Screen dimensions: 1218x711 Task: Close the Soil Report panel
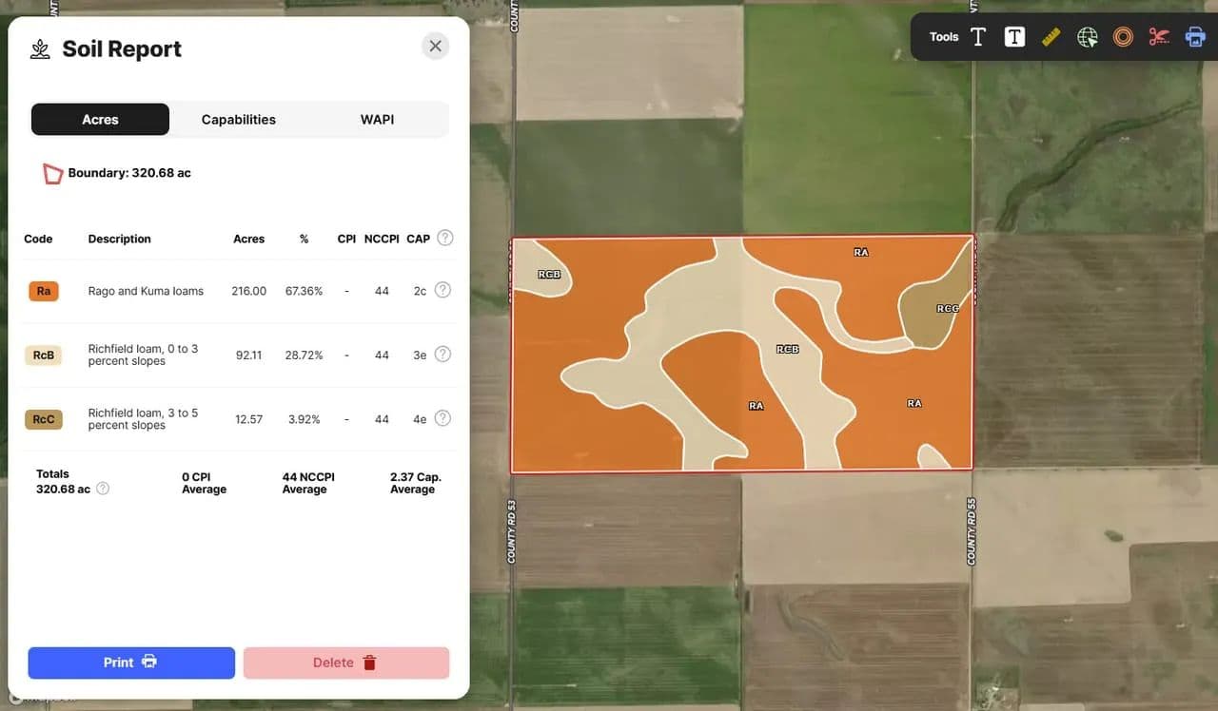pyautogui.click(x=435, y=46)
